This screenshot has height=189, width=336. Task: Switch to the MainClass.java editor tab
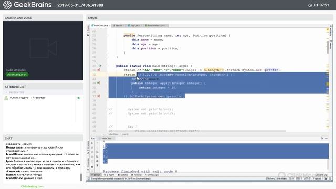tap(101, 26)
